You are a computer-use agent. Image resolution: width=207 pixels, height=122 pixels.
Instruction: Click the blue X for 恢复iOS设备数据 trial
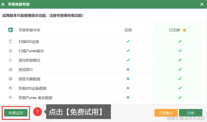pos(128,88)
